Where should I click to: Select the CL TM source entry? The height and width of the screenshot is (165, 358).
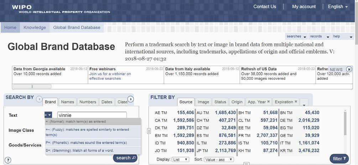point(258,120)
